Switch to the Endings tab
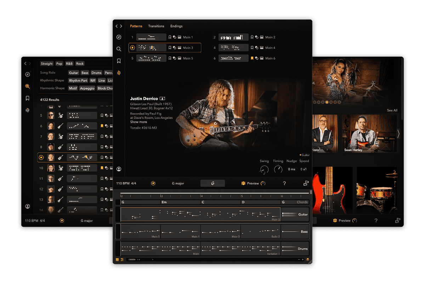The image size is (425, 283). pyautogui.click(x=176, y=26)
